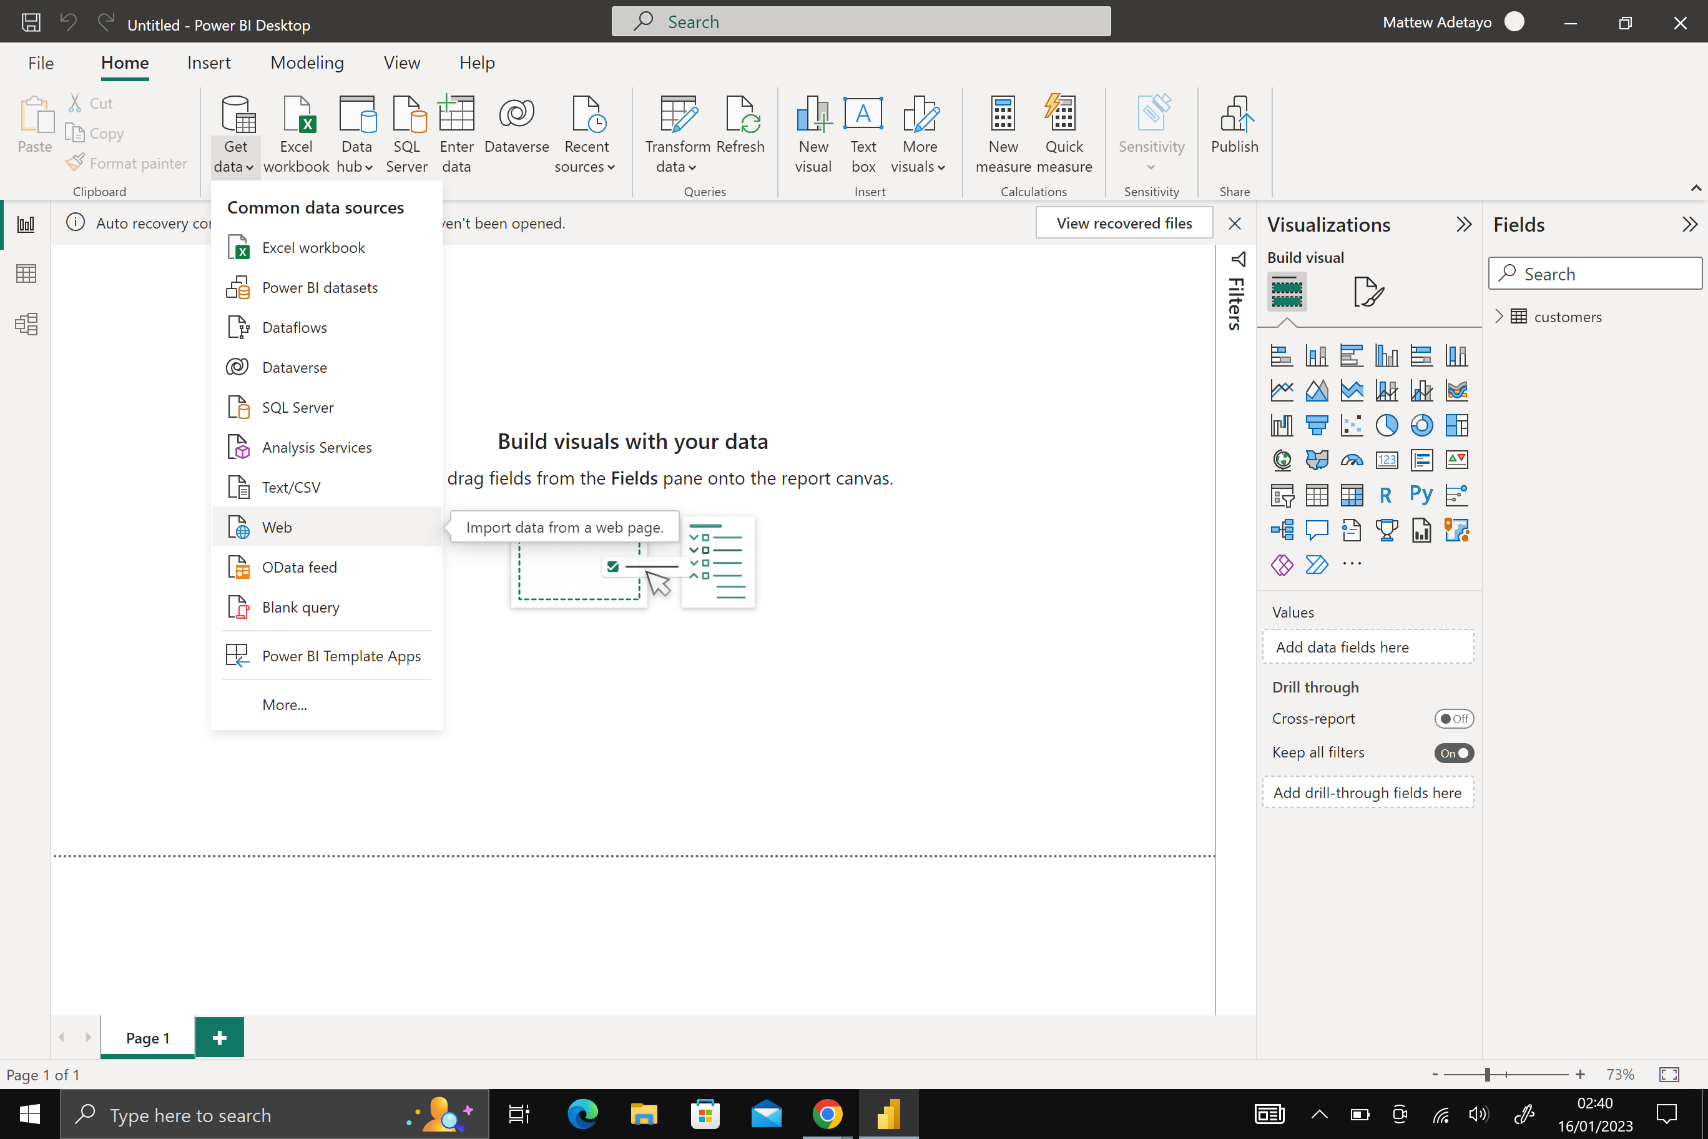The height and width of the screenshot is (1139, 1708).
Task: Choose the Area chart visualization icon
Action: pyautogui.click(x=1317, y=390)
